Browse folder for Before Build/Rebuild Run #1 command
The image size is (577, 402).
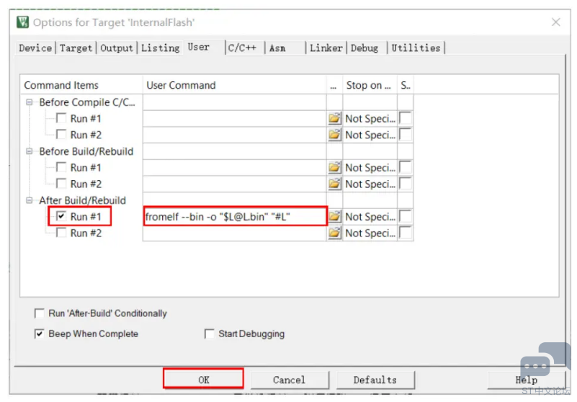pyautogui.click(x=334, y=167)
